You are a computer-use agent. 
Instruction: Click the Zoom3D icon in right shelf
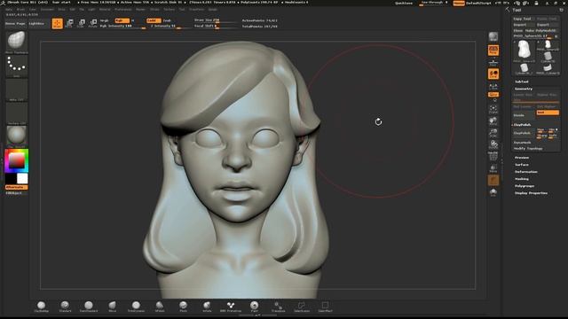point(493,133)
